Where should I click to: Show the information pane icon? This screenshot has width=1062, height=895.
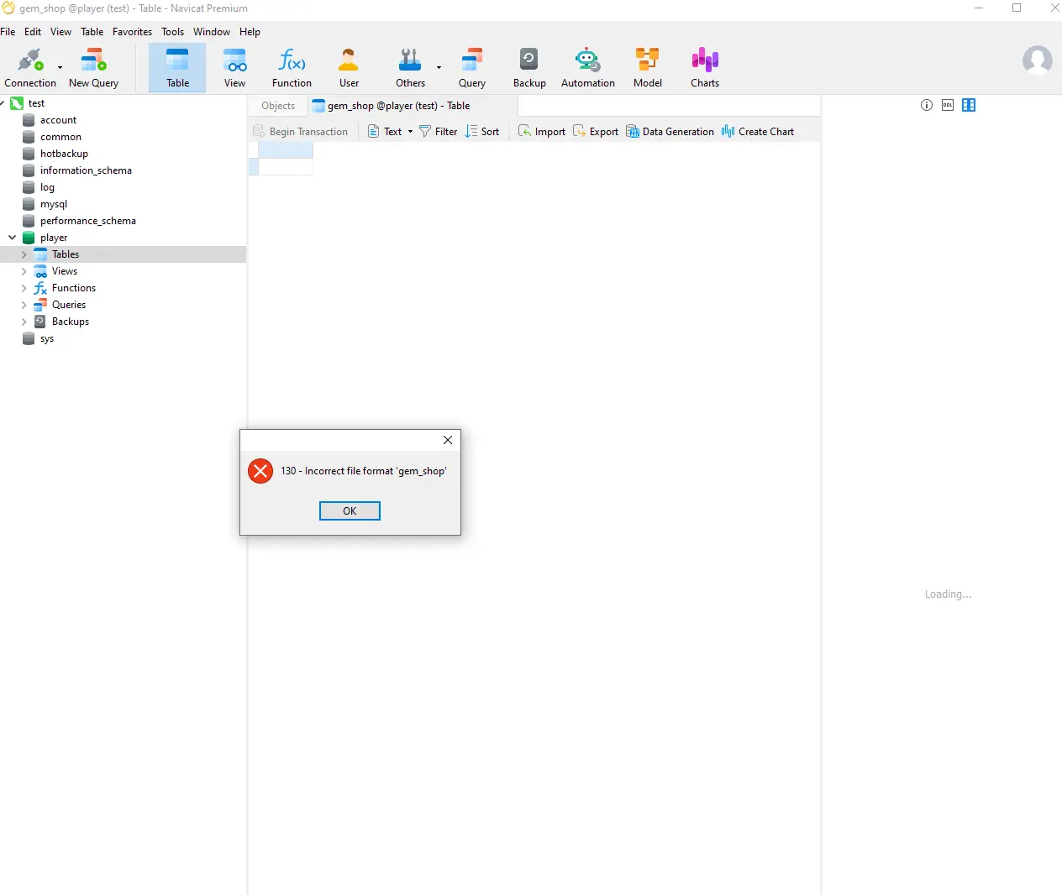click(927, 105)
